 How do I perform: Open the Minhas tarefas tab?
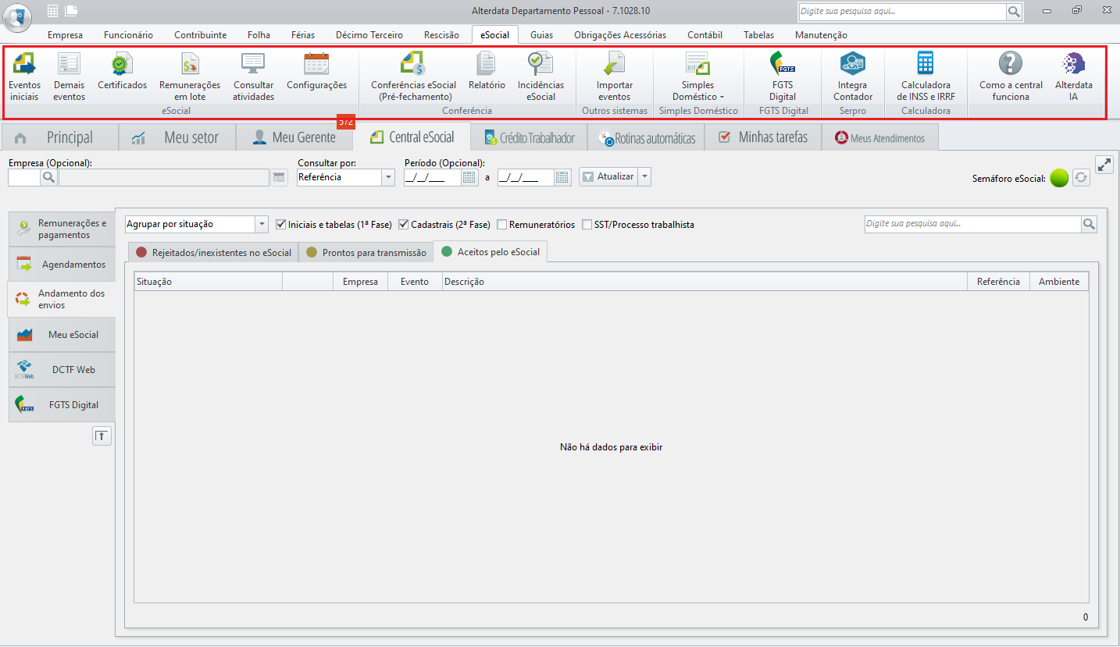pos(763,137)
